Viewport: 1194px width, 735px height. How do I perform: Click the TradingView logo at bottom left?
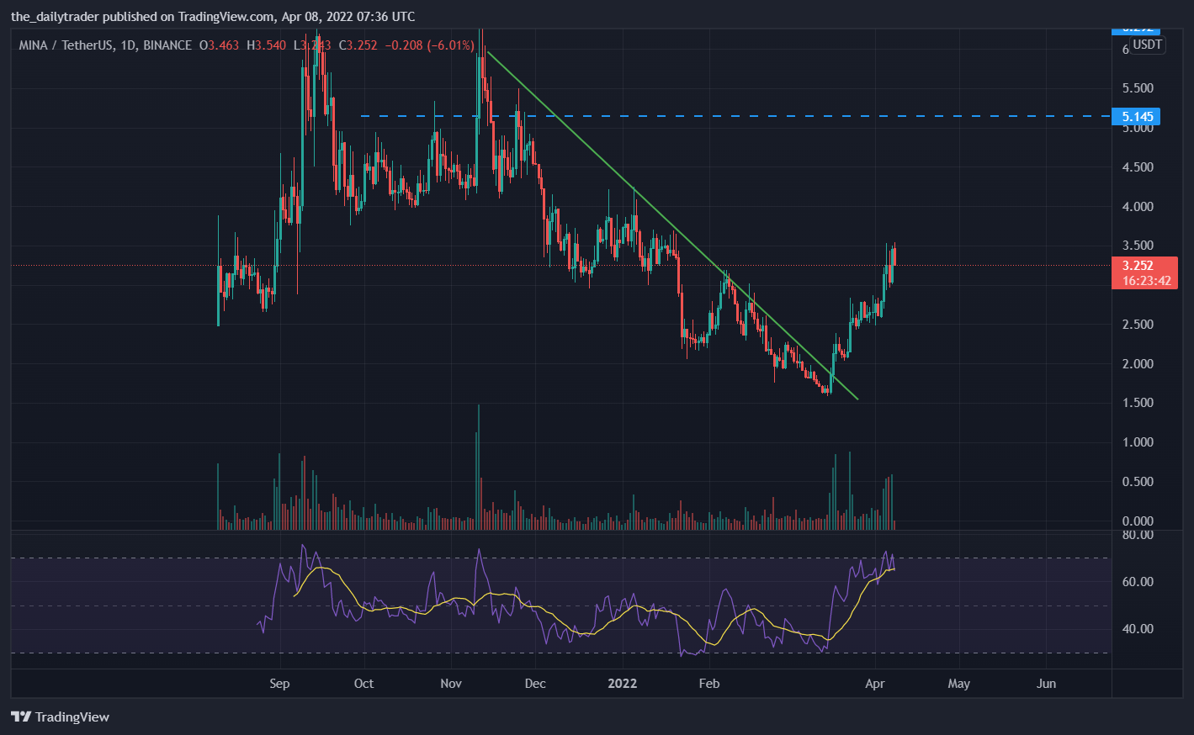point(61,716)
